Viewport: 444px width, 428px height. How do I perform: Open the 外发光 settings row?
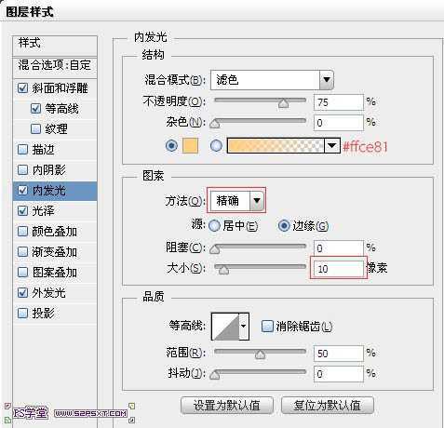pos(55,292)
